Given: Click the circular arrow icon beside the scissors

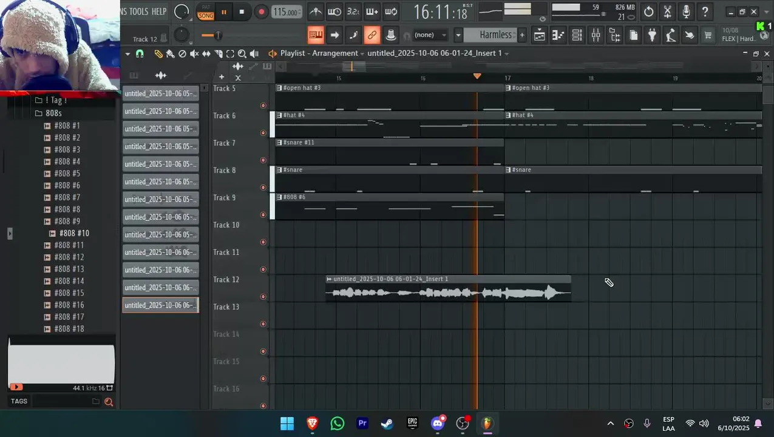Looking at the screenshot, I should click(x=648, y=12).
